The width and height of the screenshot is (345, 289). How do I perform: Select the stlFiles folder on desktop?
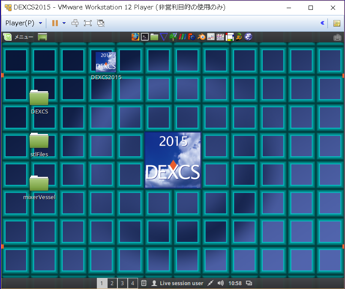click(x=39, y=145)
